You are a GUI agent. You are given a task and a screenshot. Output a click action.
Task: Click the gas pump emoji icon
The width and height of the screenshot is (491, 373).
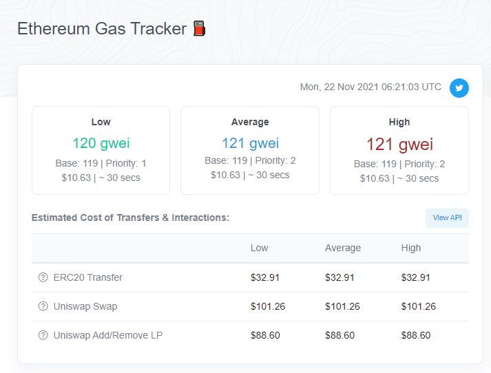199,28
